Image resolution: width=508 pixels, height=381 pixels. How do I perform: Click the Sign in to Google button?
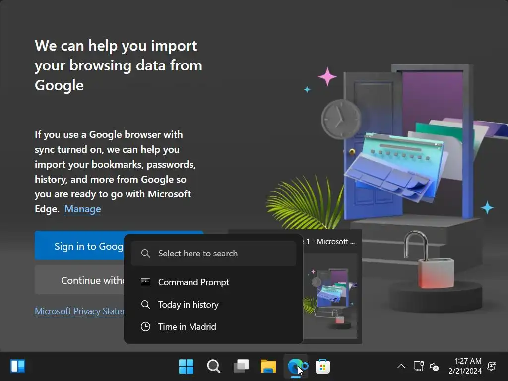(x=79, y=246)
